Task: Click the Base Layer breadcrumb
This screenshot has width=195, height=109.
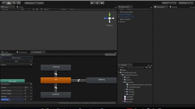Action: [6, 54]
